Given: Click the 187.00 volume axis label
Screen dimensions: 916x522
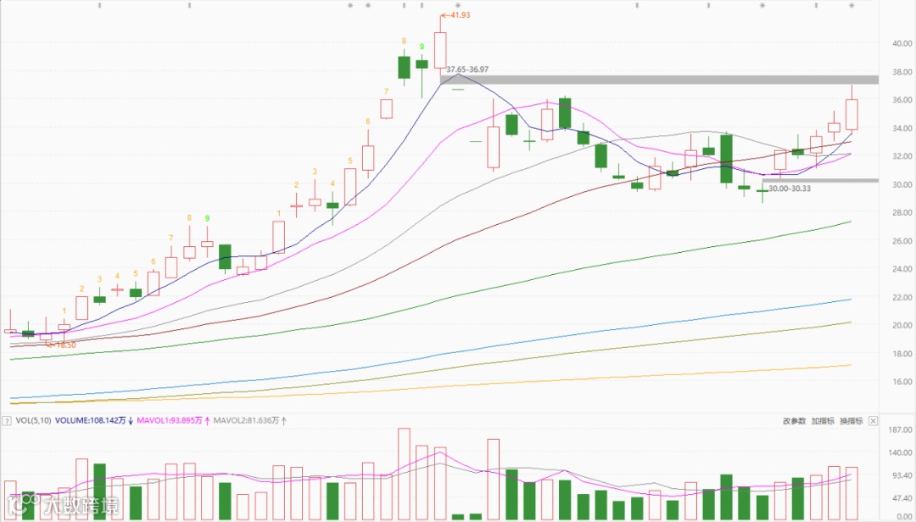Looking at the screenshot, I should click(901, 430).
